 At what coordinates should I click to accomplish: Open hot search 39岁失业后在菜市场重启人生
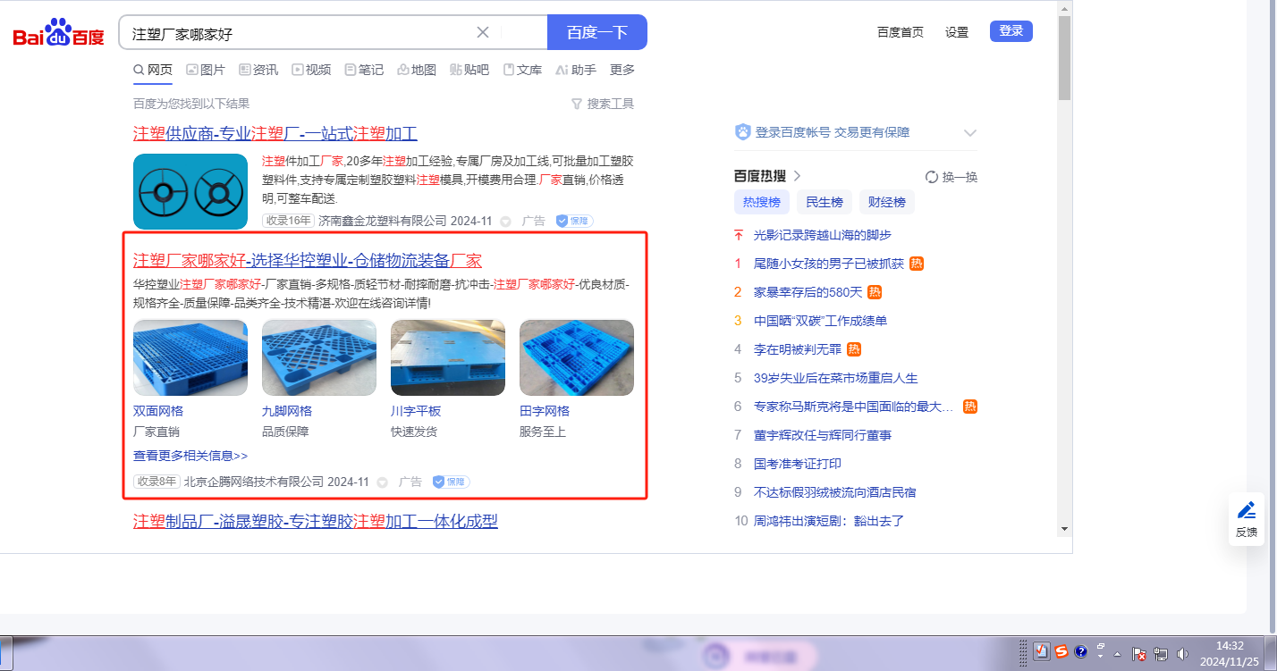[x=836, y=378]
